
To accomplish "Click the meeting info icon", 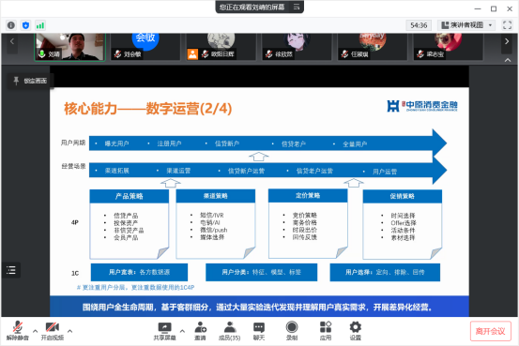I will click(x=11, y=25).
